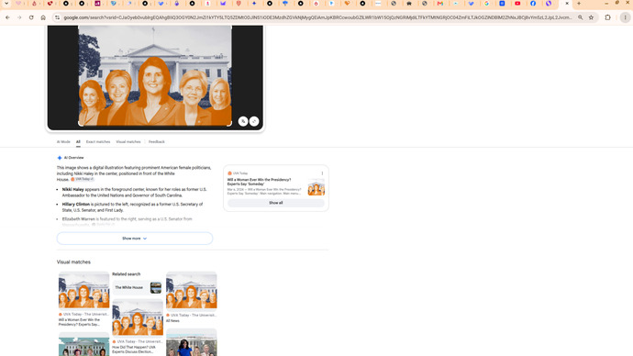
Task: Click the address bar URL field
Action: [x=317, y=17]
